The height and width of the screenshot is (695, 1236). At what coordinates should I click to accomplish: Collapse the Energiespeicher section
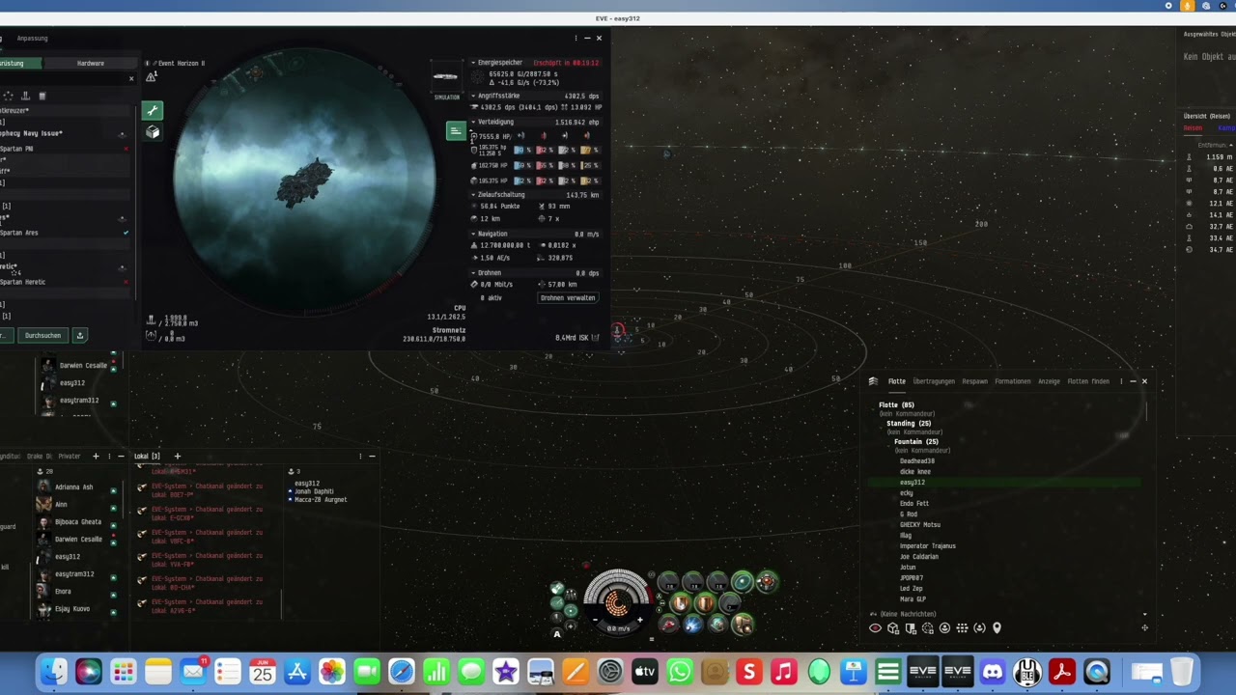tap(474, 63)
